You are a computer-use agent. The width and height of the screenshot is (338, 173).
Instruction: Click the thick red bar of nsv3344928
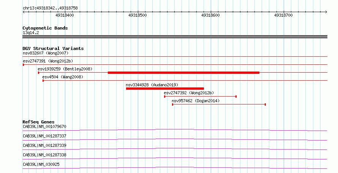pos(165,89)
